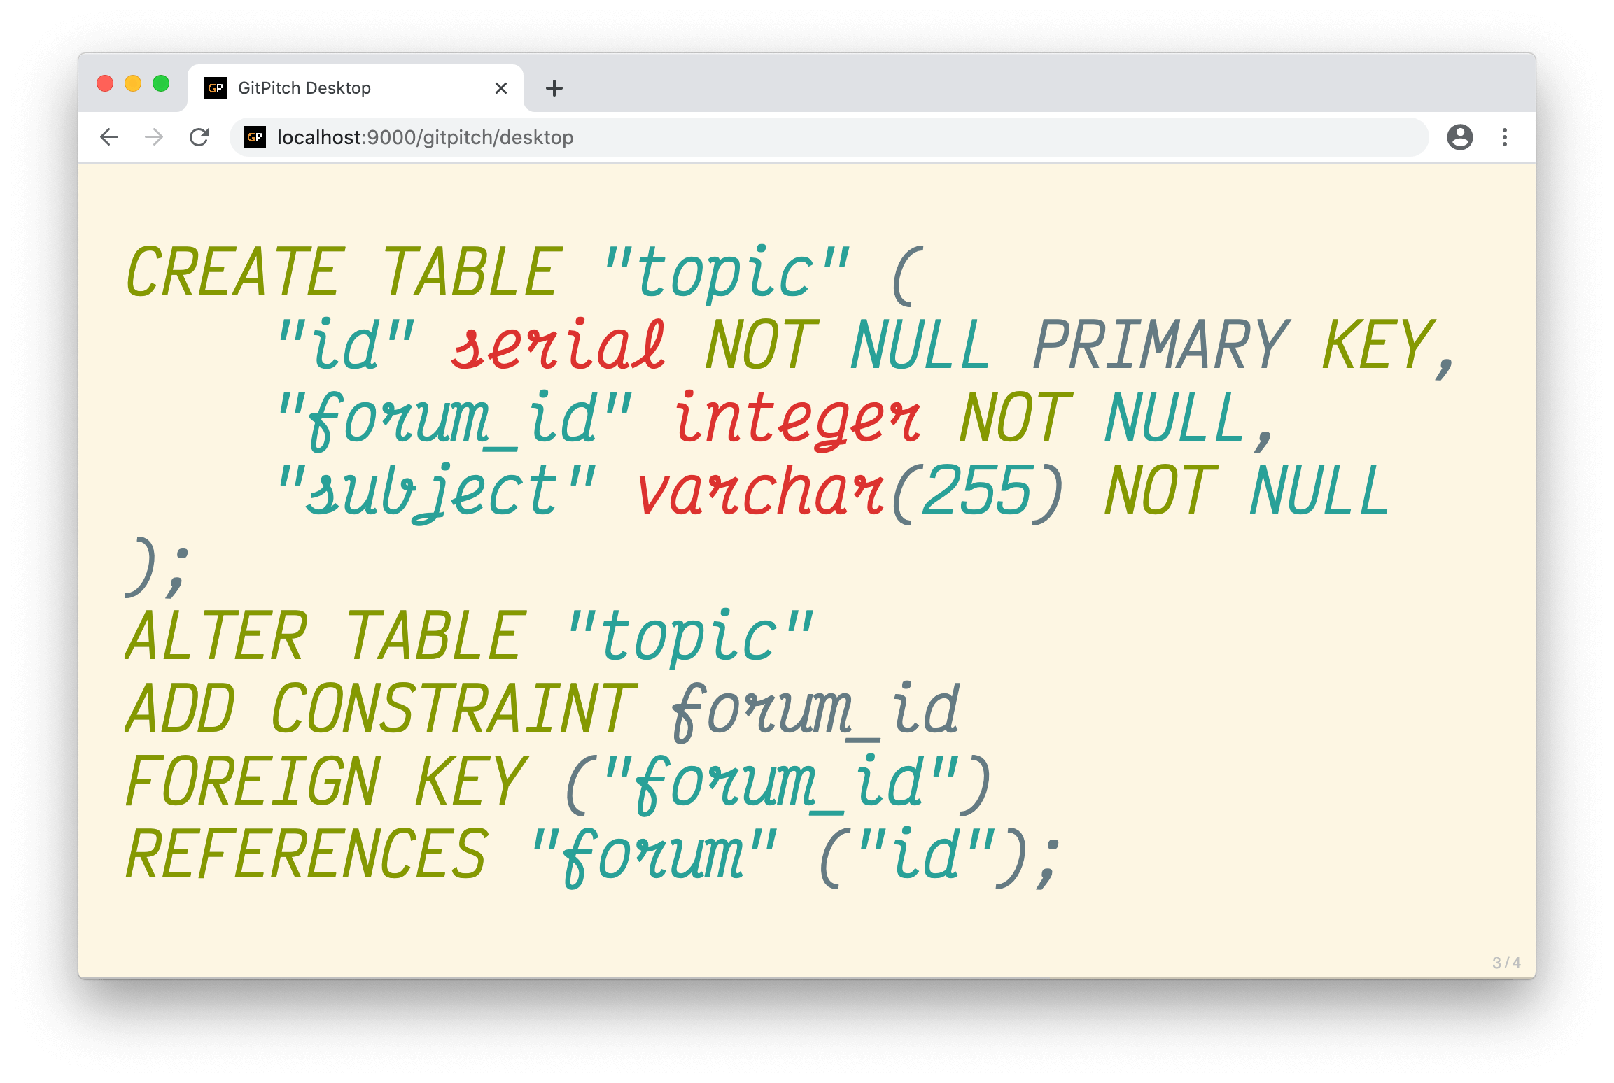Click the 3/4 slide number indicator
The width and height of the screenshot is (1614, 1083).
pos(1506,963)
